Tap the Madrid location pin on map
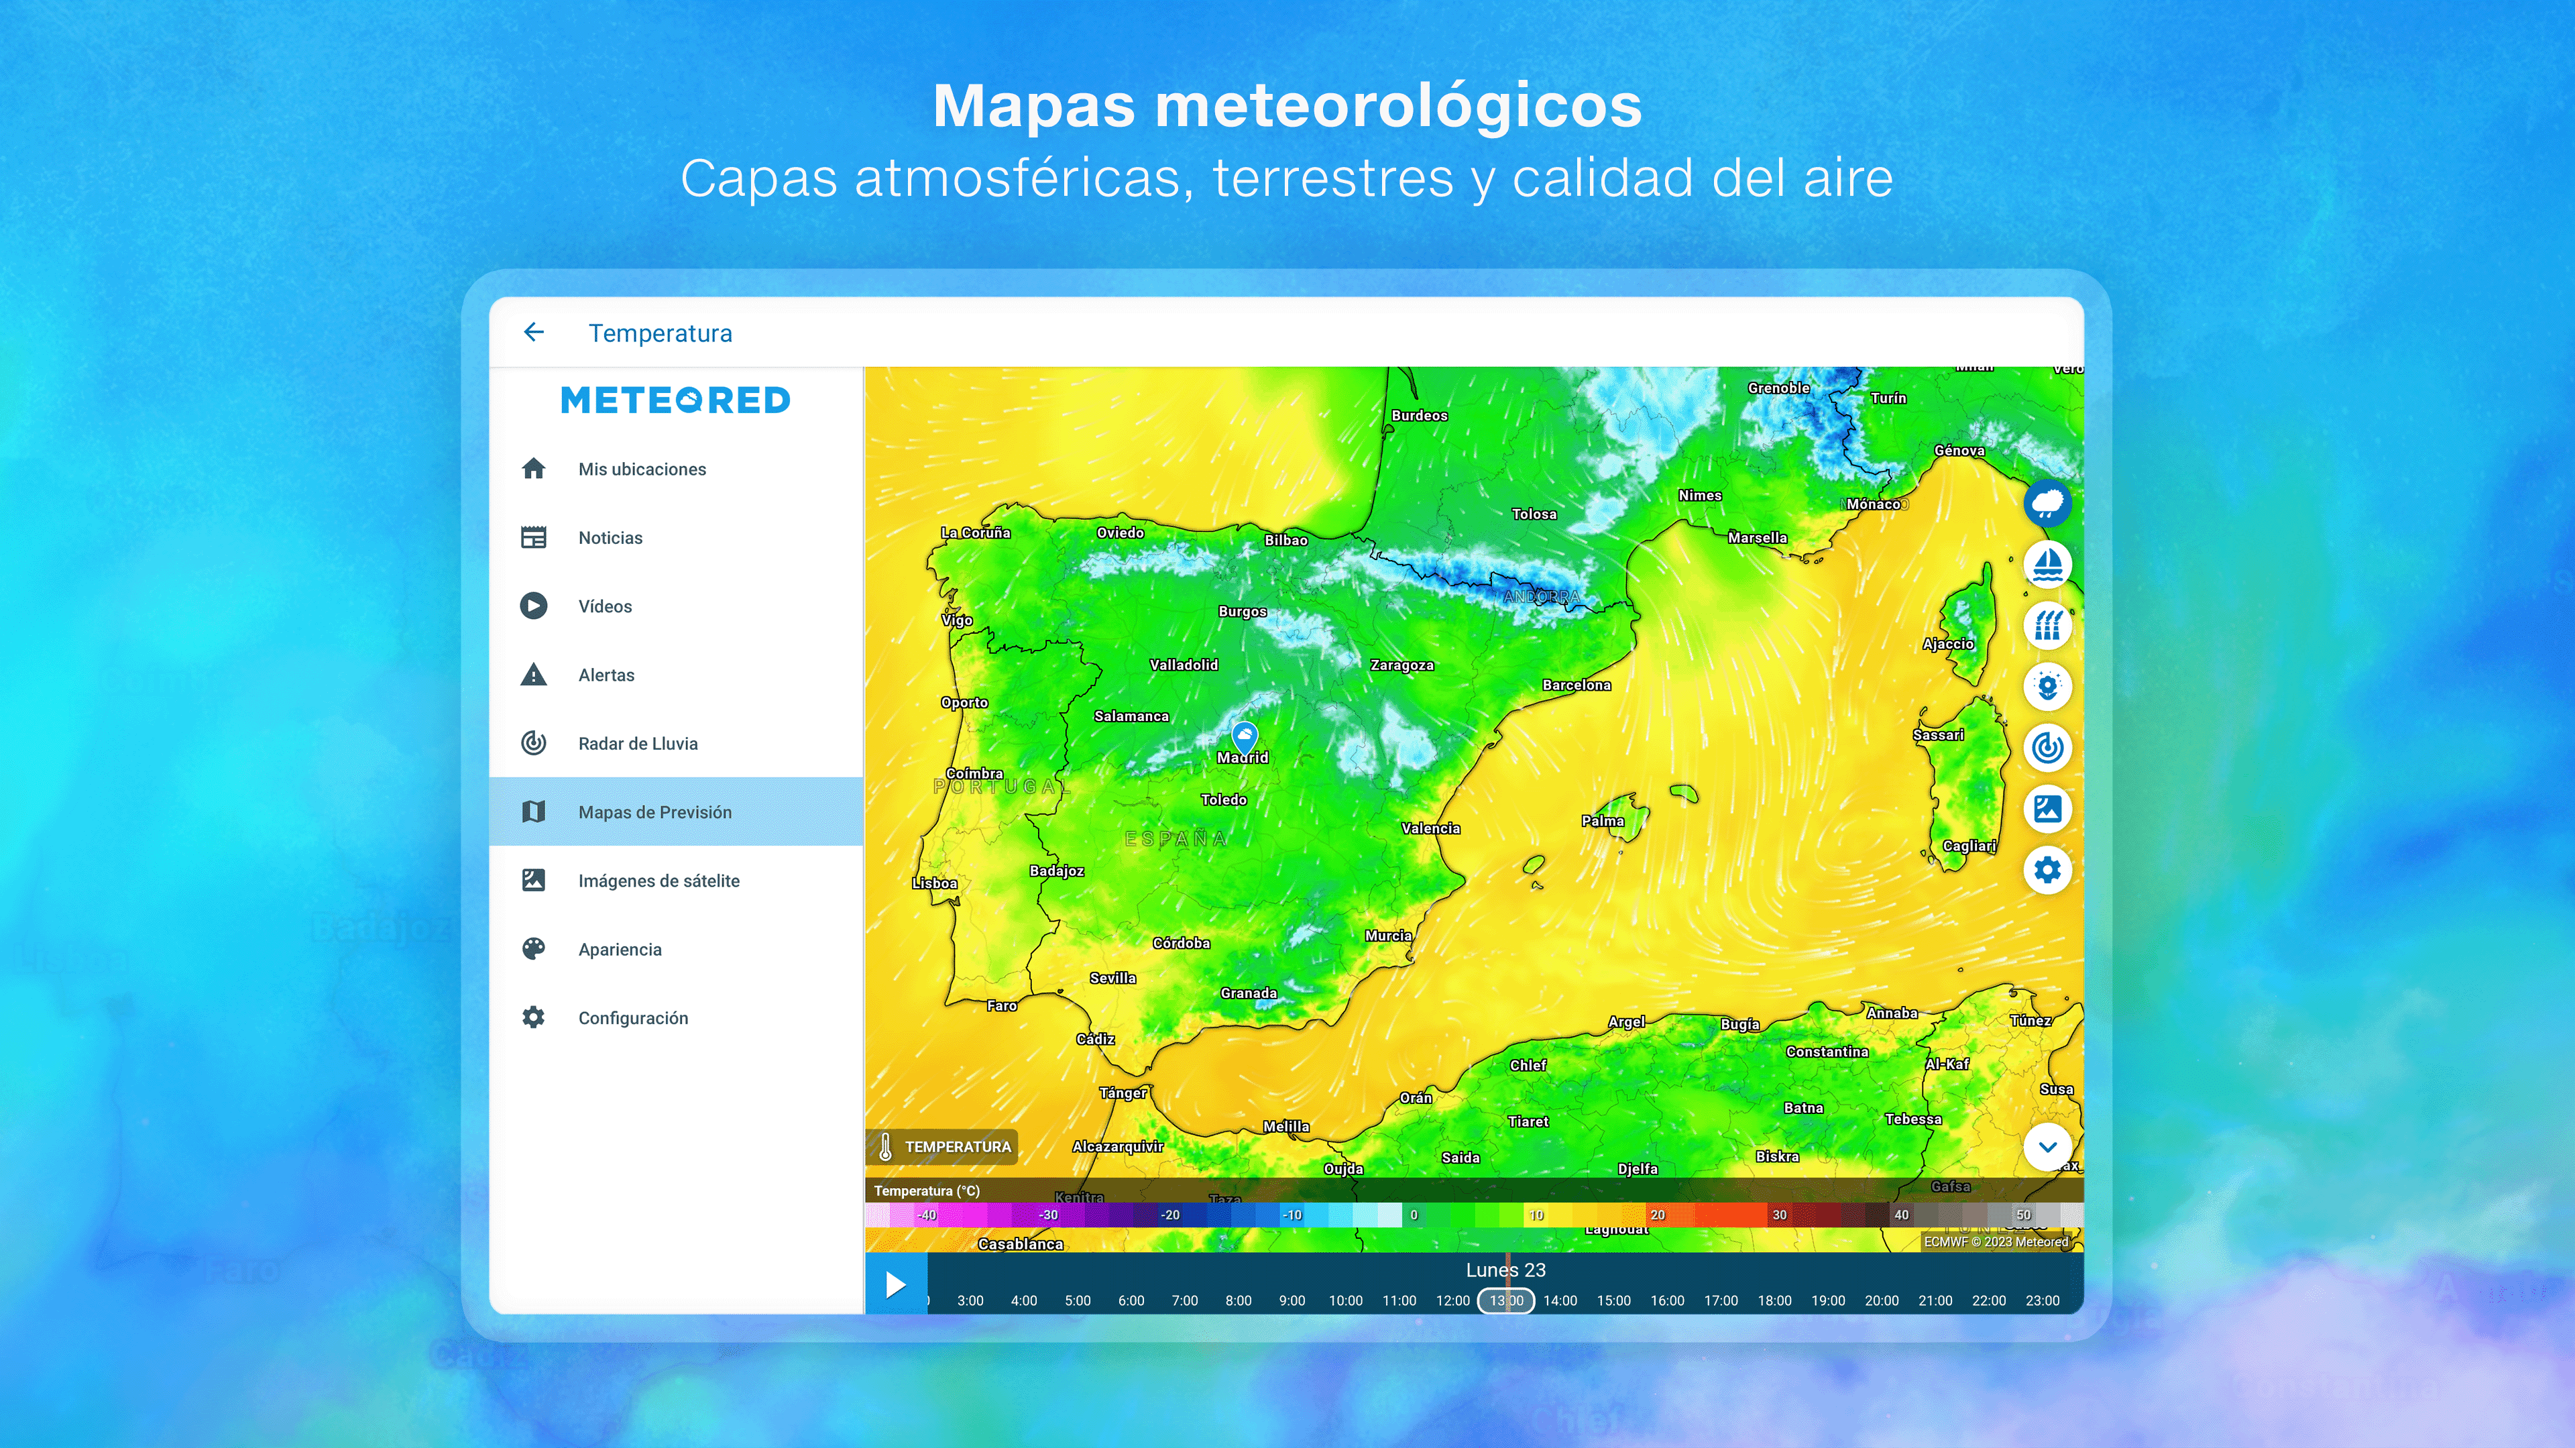This screenshot has width=2575, height=1448. click(x=1245, y=738)
